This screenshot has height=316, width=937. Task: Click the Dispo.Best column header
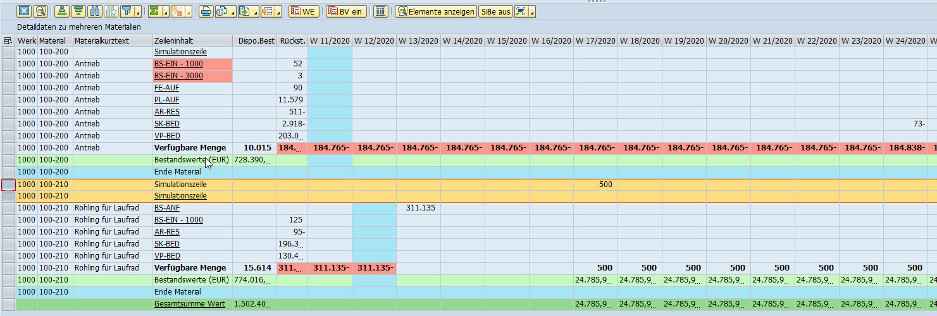(x=254, y=40)
